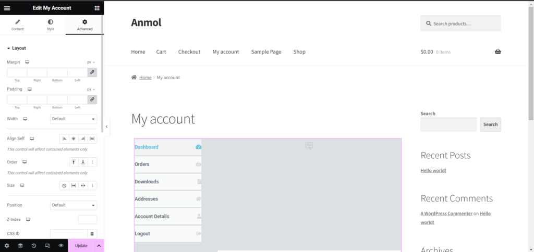This screenshot has width=534, height=252.
Task: Change the Margin px unit dropdown
Action: pyautogui.click(x=91, y=62)
